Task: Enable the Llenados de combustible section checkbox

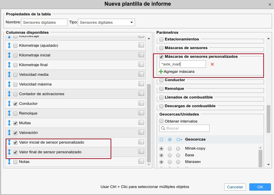Action: pyautogui.click(x=161, y=97)
